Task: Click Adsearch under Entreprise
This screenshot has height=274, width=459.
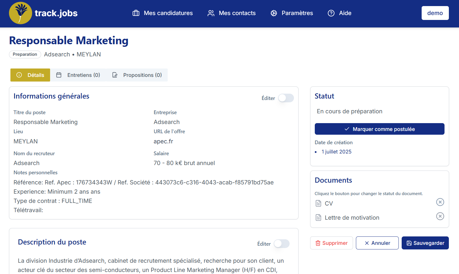Action: [167, 122]
